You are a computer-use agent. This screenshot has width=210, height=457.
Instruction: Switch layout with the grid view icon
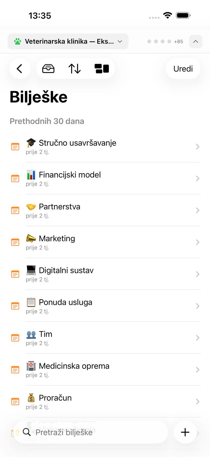[x=102, y=69]
